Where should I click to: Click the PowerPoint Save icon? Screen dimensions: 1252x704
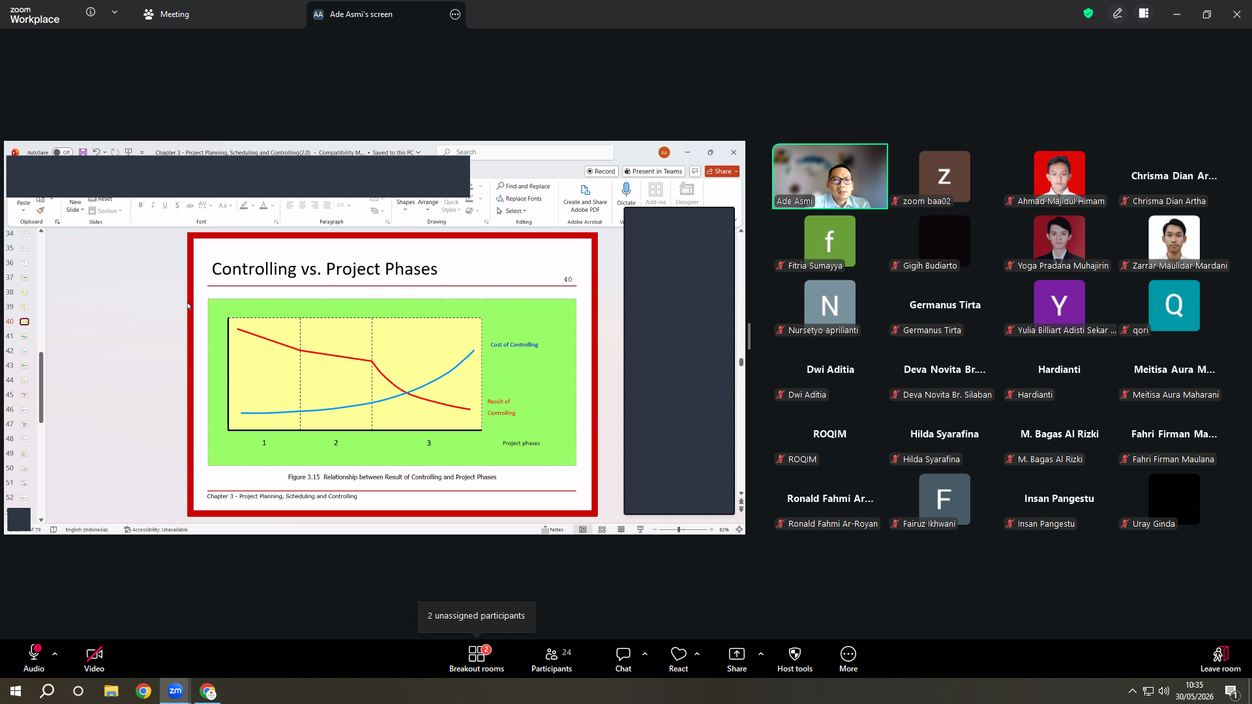click(83, 152)
